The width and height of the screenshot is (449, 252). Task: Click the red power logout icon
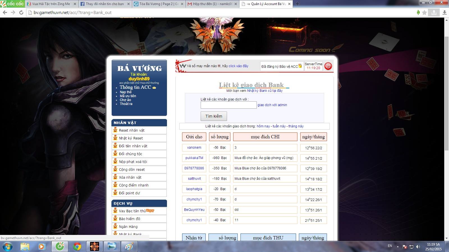[x=328, y=66]
